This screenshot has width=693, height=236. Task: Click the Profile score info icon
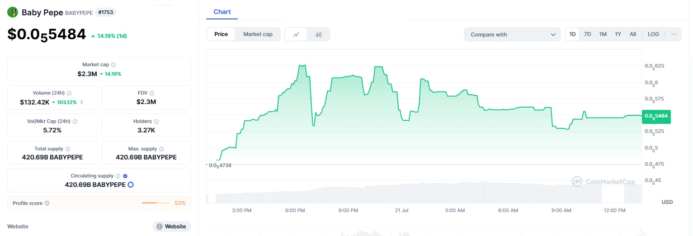pyautogui.click(x=47, y=204)
